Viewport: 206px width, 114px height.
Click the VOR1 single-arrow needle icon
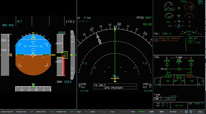pyautogui.click(x=79, y=86)
